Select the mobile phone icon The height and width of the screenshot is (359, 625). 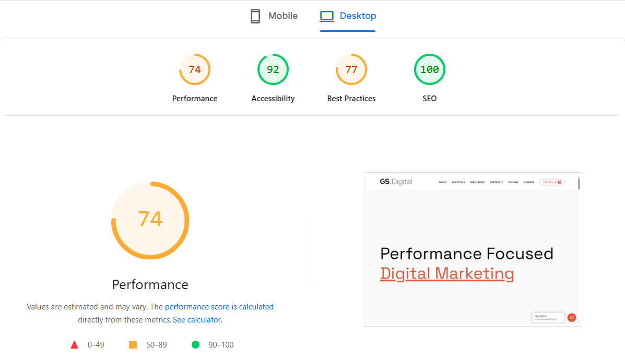[255, 16]
